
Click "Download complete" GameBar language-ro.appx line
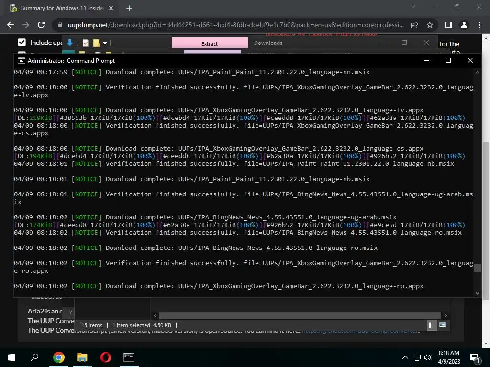coord(218,286)
